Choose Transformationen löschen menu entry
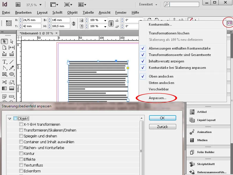Viewport: 233px width, 175px height. tap(169, 33)
